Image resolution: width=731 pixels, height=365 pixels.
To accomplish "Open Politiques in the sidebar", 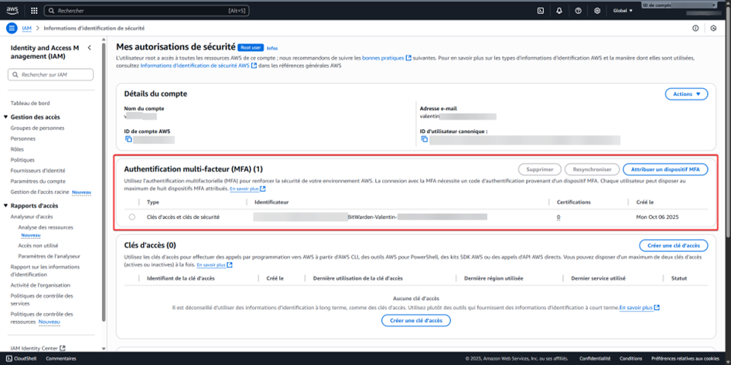I will (x=22, y=160).
